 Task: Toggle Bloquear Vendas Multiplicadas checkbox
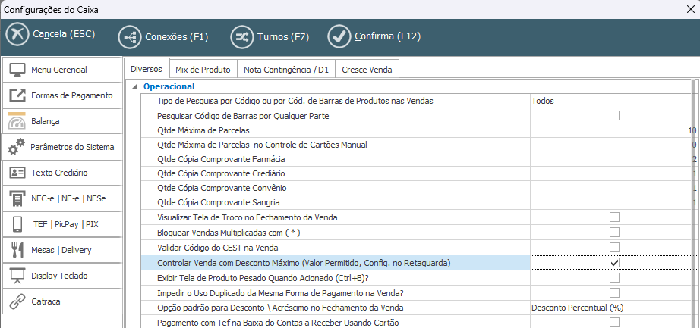(614, 233)
